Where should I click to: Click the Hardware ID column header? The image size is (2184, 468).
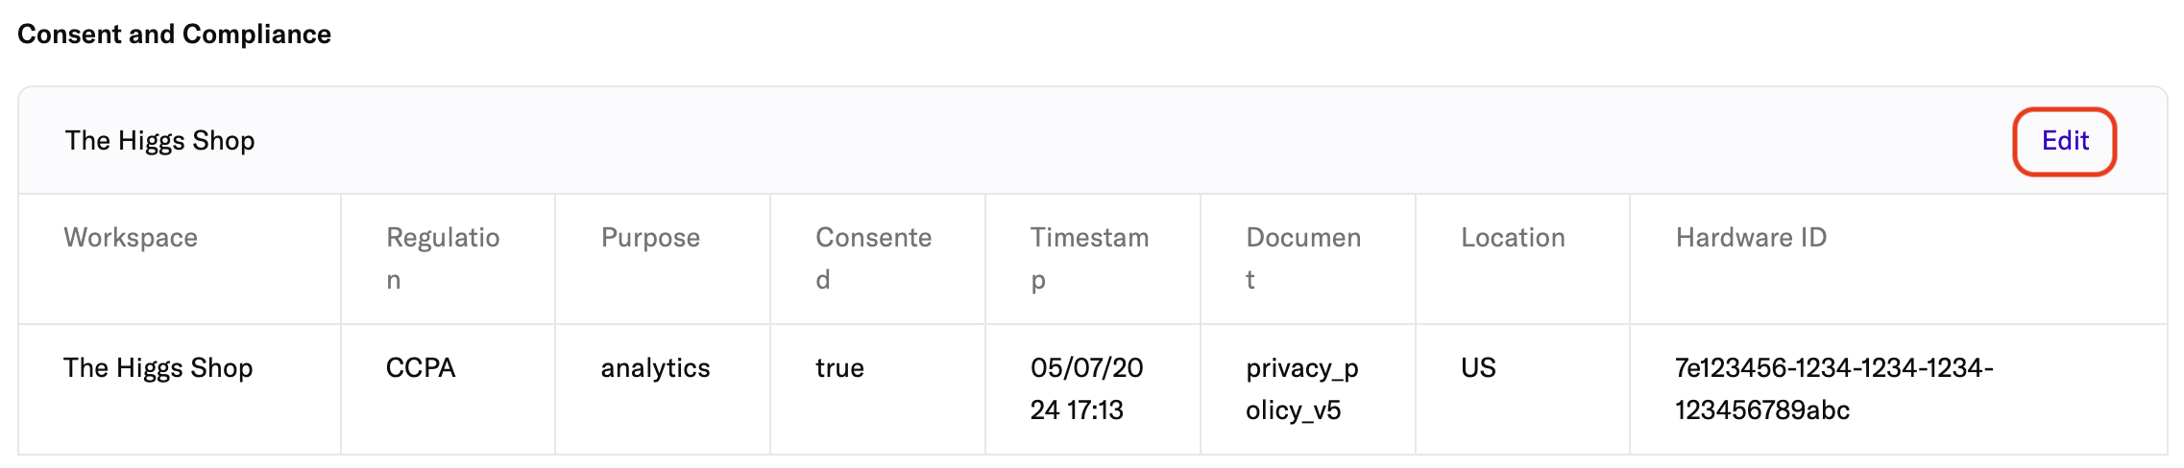pyautogui.click(x=1751, y=238)
